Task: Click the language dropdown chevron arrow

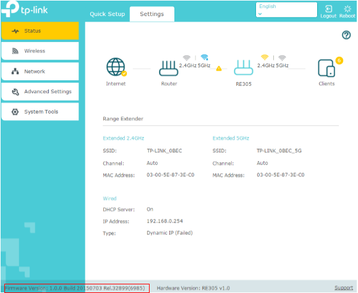Action: (x=260, y=14)
